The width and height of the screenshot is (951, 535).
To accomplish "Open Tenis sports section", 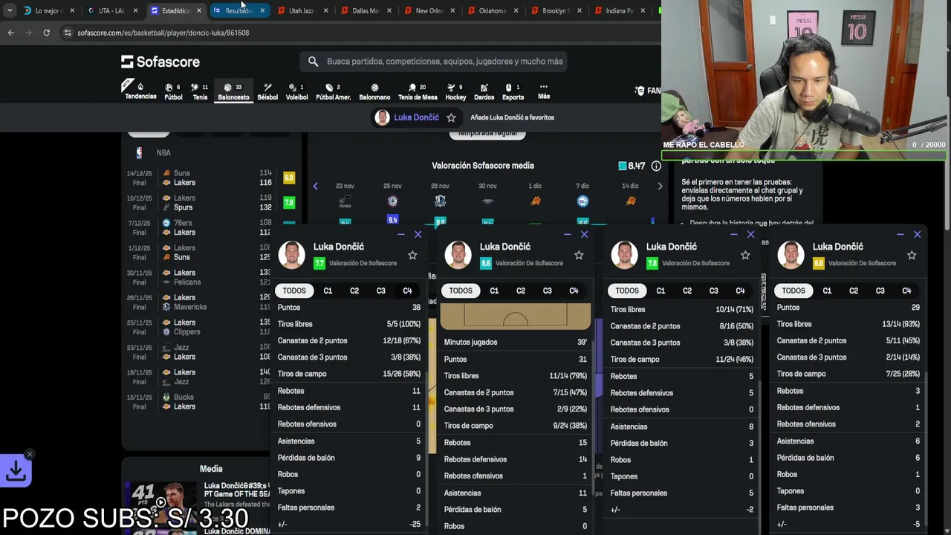I will coord(200,91).
